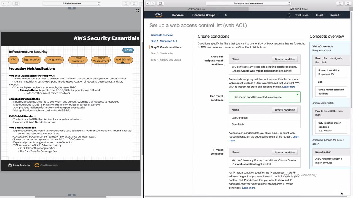Open the GeoCondition geo match entry

pos(240,118)
